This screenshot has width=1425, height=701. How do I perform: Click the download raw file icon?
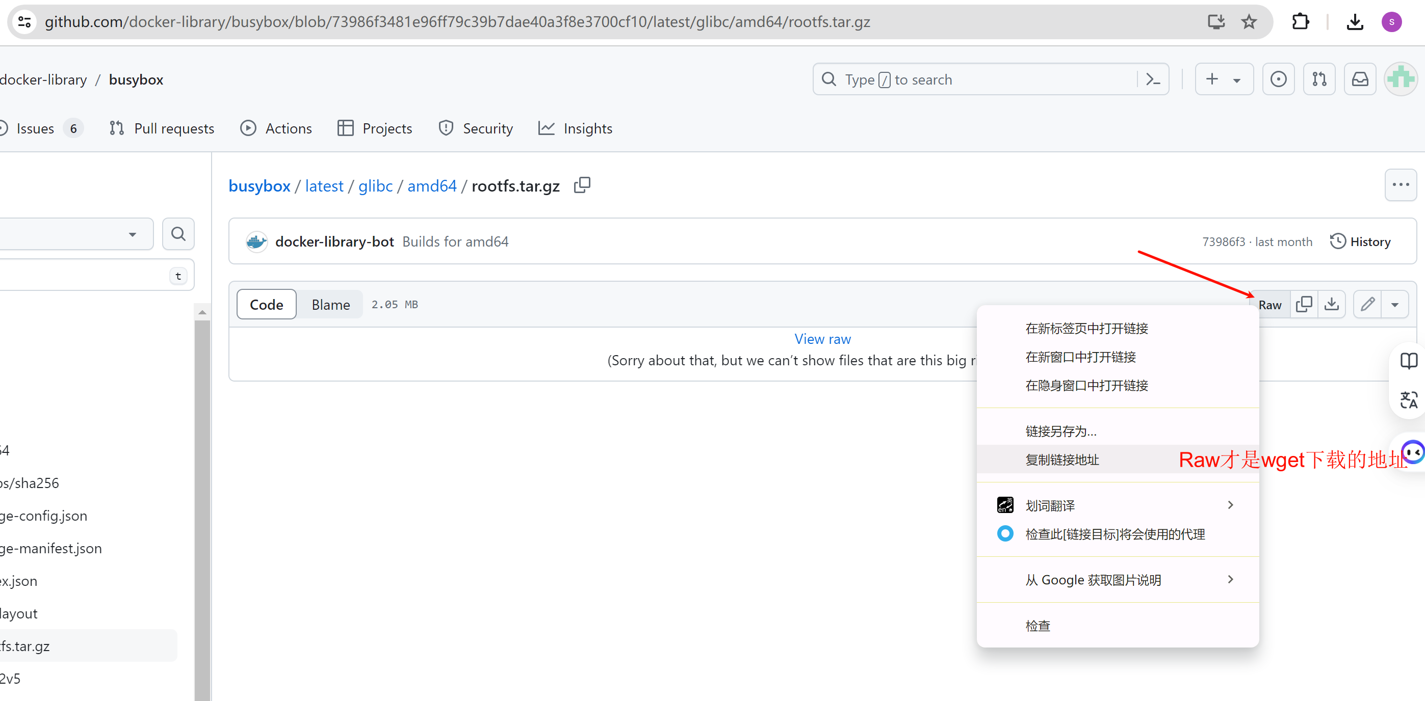point(1332,304)
